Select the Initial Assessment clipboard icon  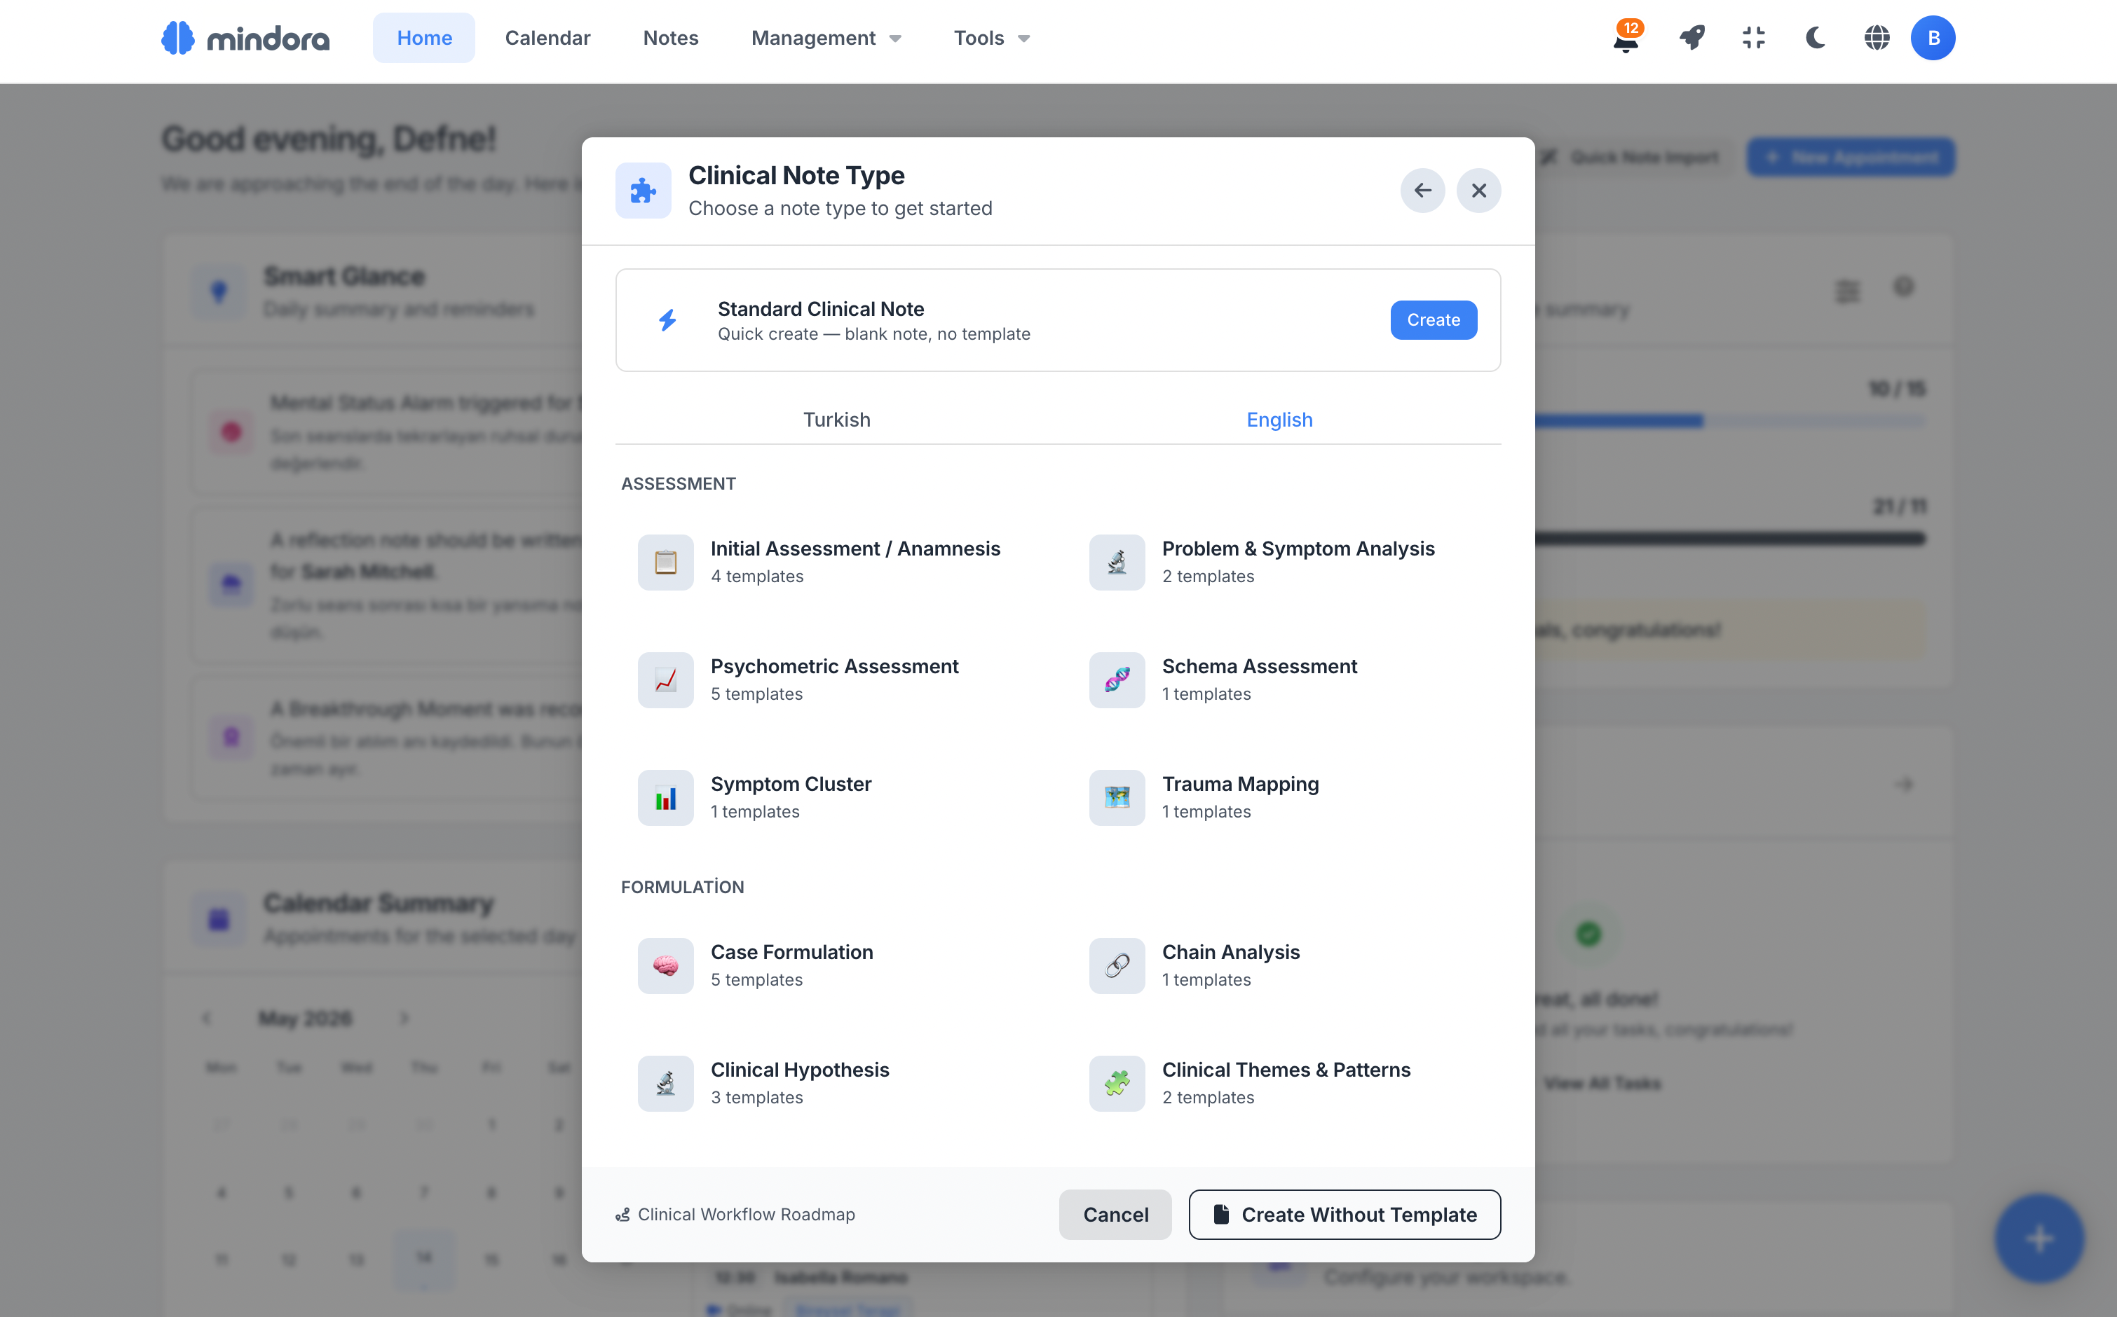pyautogui.click(x=665, y=562)
